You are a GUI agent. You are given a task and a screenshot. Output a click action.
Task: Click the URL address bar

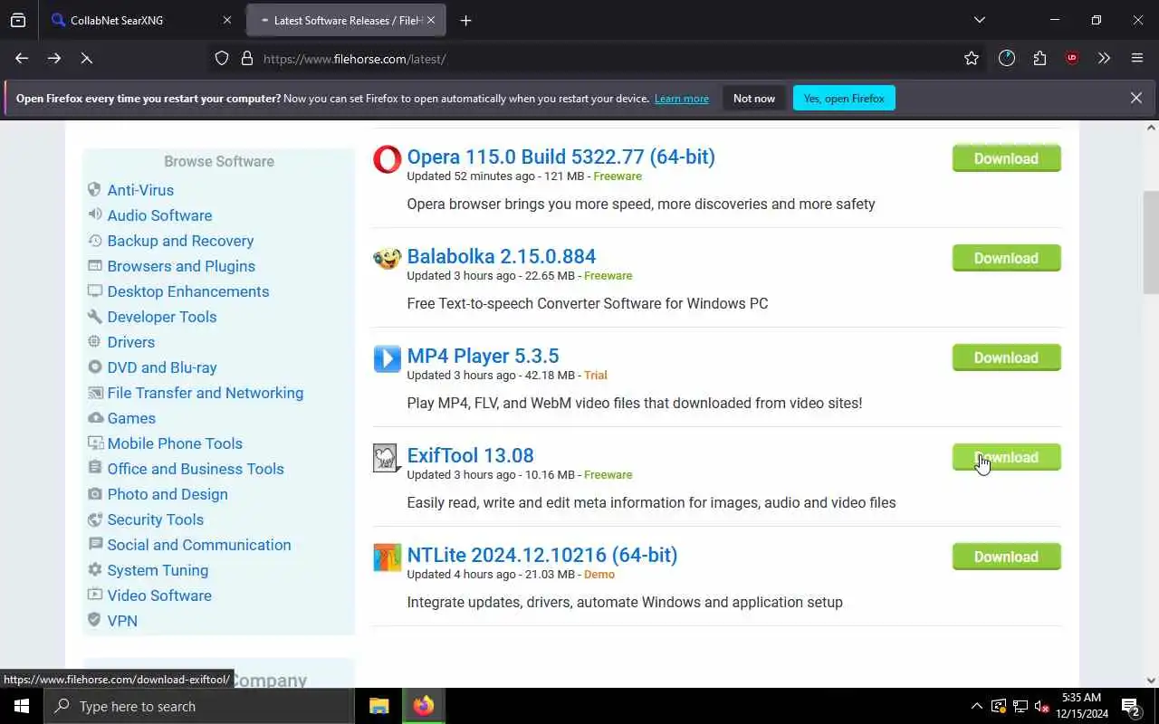click(598, 59)
